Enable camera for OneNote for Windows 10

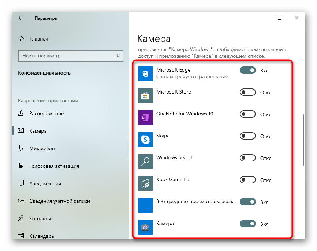(x=247, y=114)
